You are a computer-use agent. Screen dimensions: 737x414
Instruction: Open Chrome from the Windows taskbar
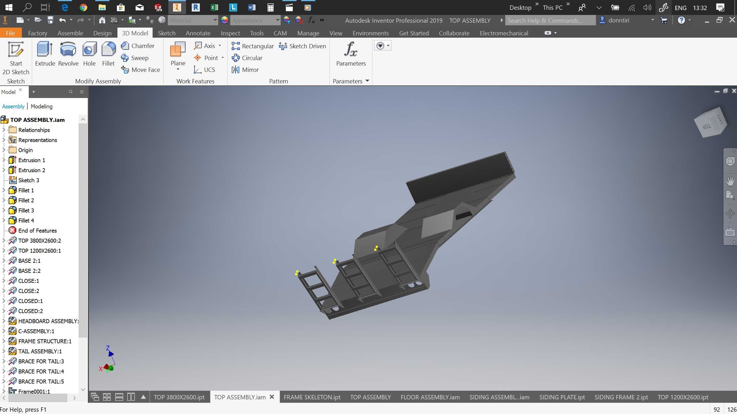83,7
